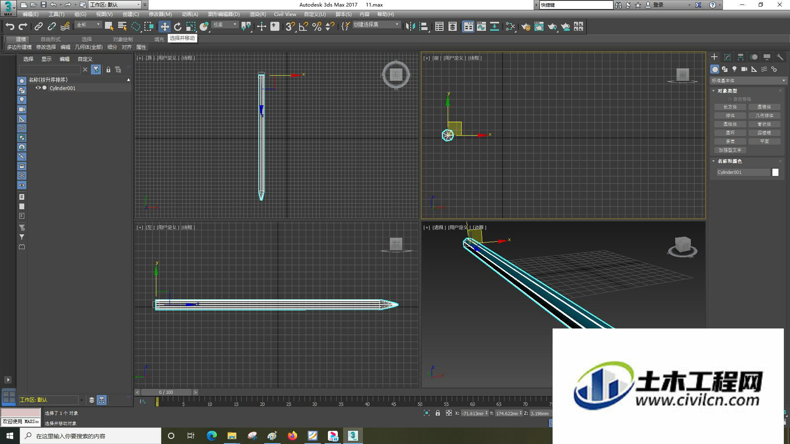
Task: Open the Layer Explorer icon
Action: (x=453, y=27)
